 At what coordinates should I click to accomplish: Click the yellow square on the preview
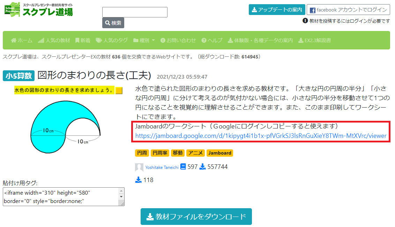[x=119, y=91]
